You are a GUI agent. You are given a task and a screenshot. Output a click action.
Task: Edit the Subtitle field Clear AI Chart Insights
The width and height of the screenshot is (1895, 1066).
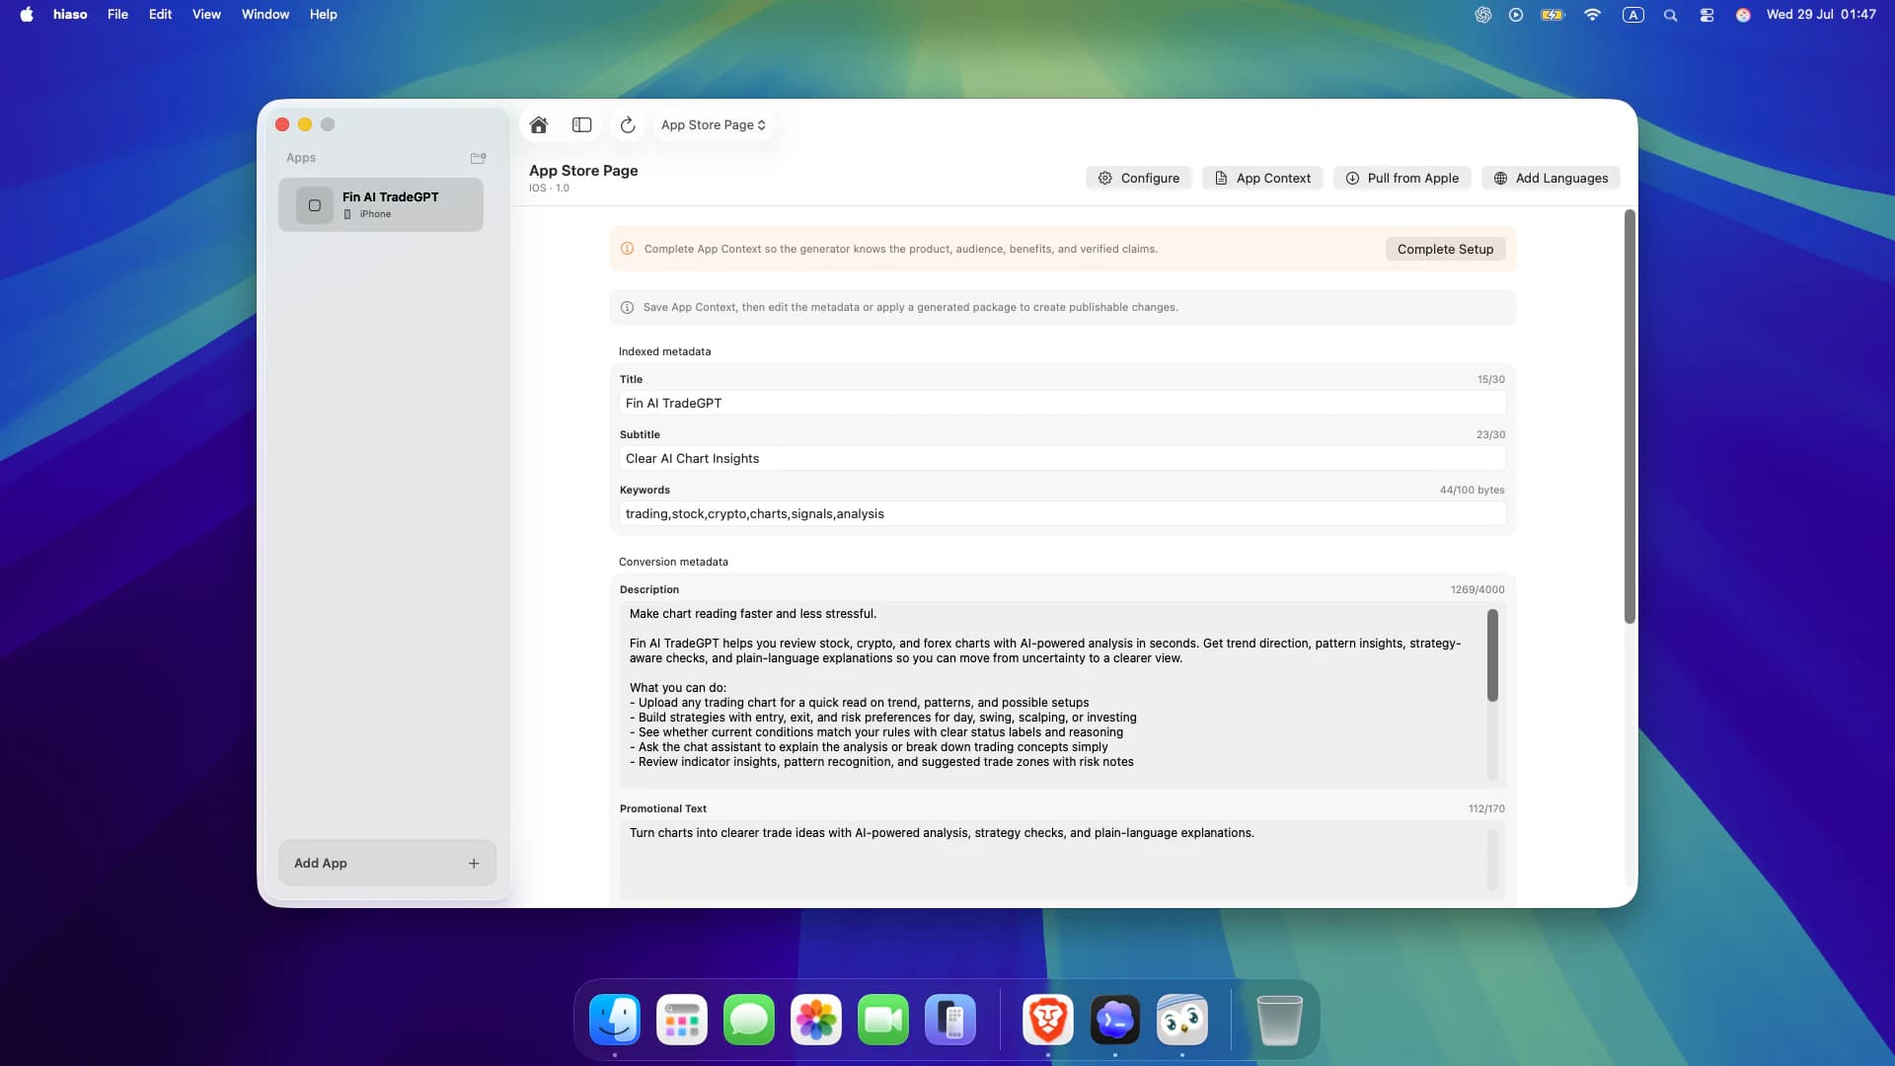coord(1062,458)
